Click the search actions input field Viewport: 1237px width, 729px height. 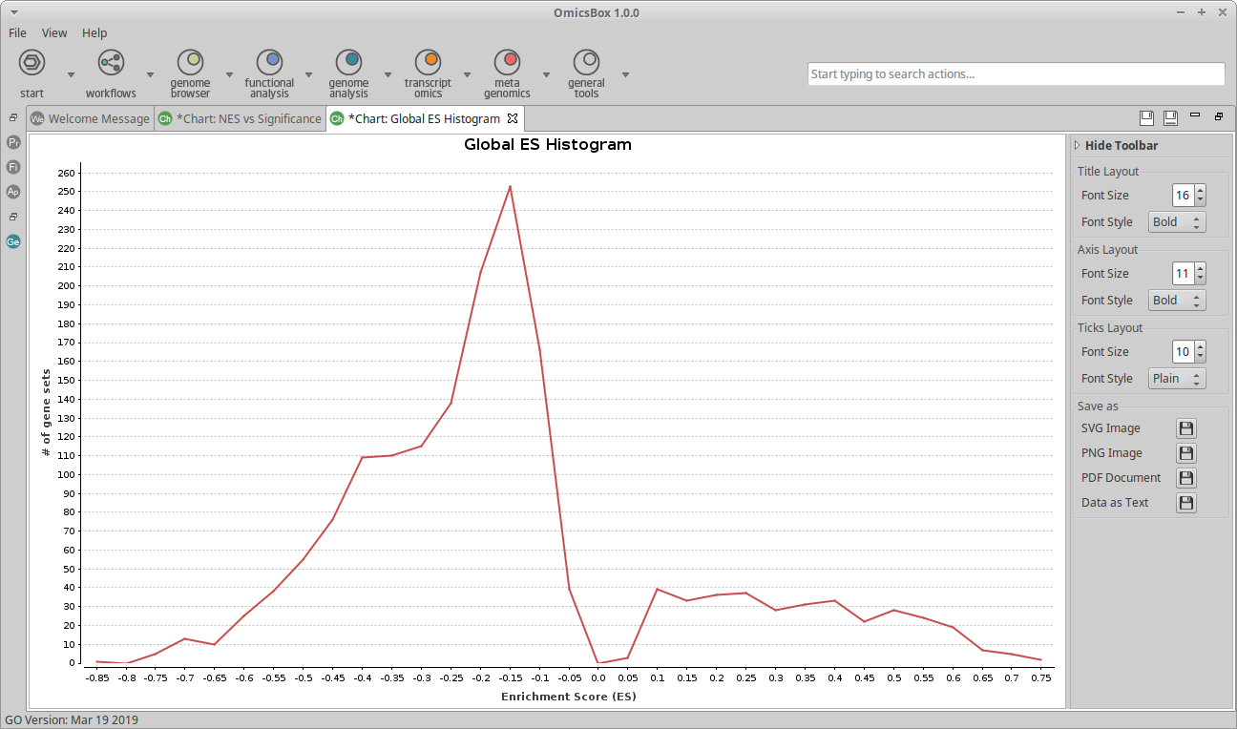(x=1016, y=74)
